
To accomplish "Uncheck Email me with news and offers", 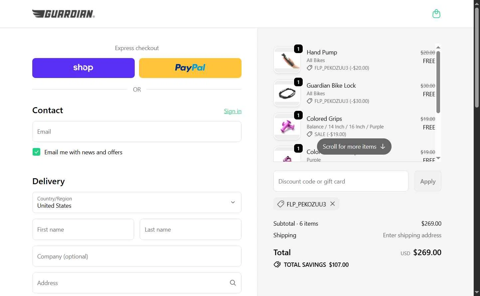I will pyautogui.click(x=37, y=152).
